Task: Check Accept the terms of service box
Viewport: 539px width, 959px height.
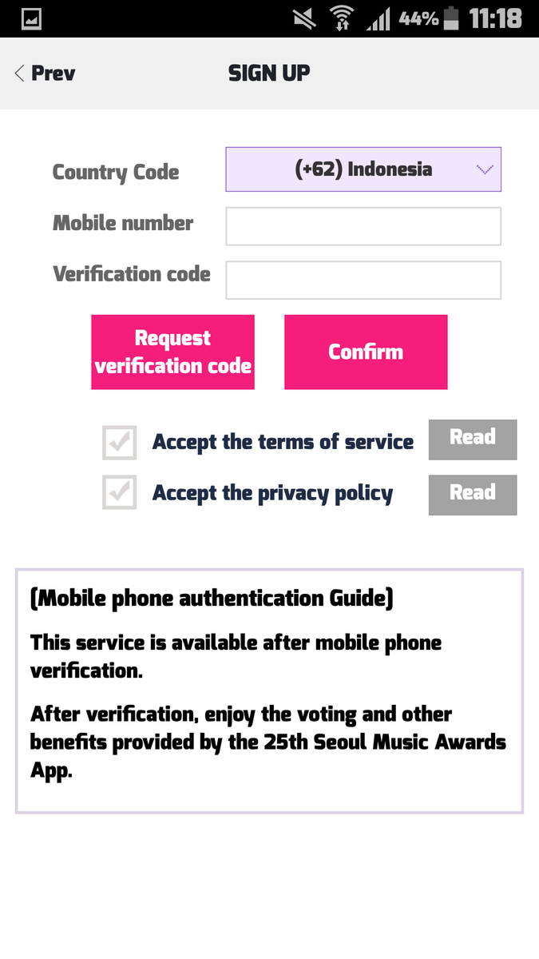Action: (x=120, y=443)
